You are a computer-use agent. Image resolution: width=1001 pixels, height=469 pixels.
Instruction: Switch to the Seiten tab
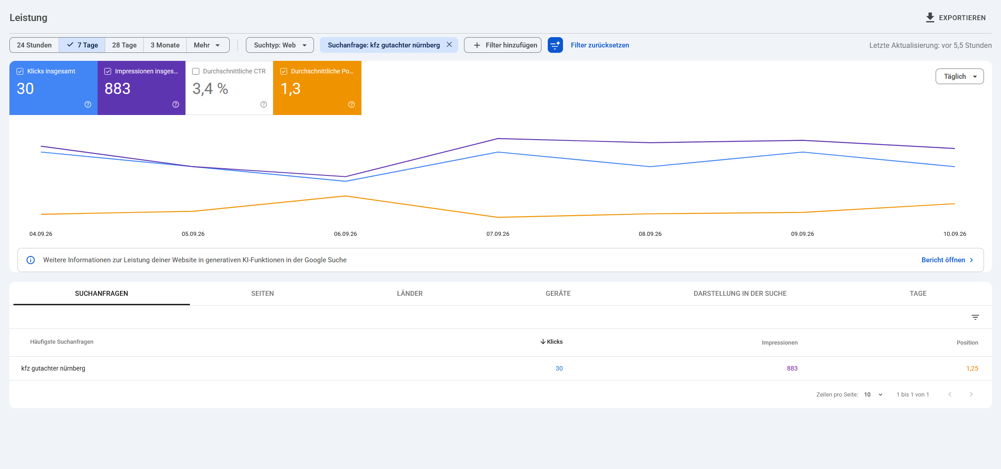pos(262,294)
